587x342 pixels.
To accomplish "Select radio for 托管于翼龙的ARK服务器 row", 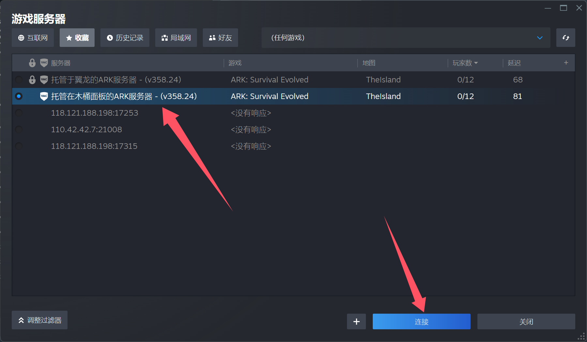I will (x=19, y=79).
